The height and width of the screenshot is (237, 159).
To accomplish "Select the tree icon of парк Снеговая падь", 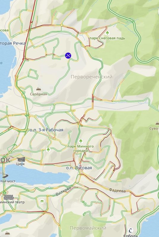I will click(x=108, y=33).
